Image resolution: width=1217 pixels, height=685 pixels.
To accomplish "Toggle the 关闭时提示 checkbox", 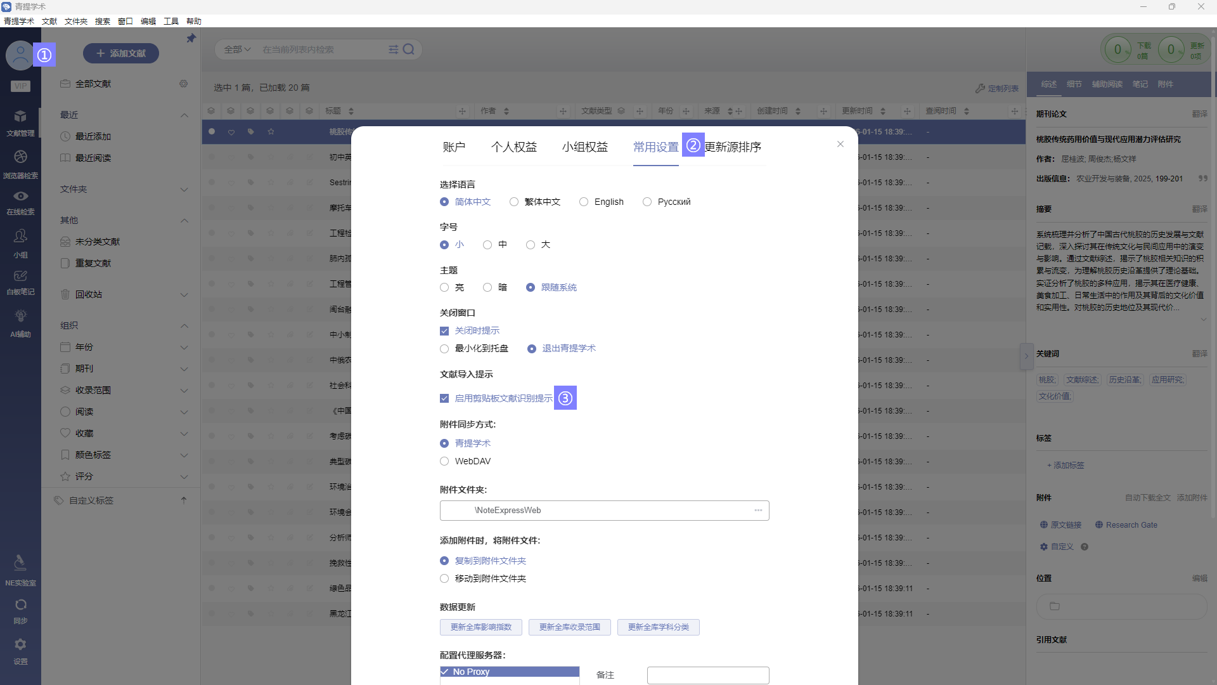I will tap(444, 331).
